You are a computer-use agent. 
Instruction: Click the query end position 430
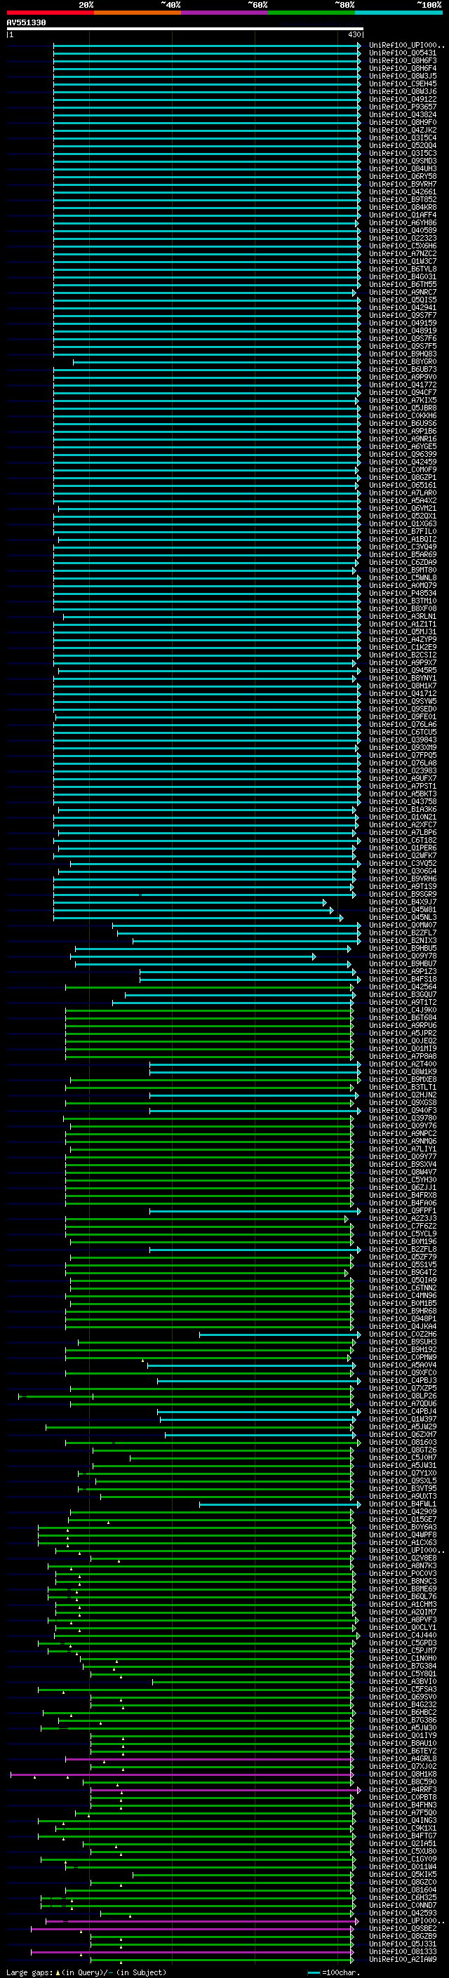tap(354, 34)
